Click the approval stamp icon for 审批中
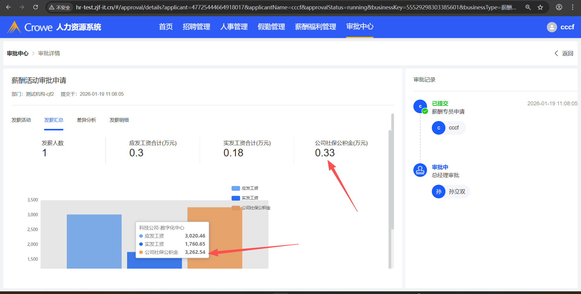The image size is (581, 294). click(x=420, y=170)
